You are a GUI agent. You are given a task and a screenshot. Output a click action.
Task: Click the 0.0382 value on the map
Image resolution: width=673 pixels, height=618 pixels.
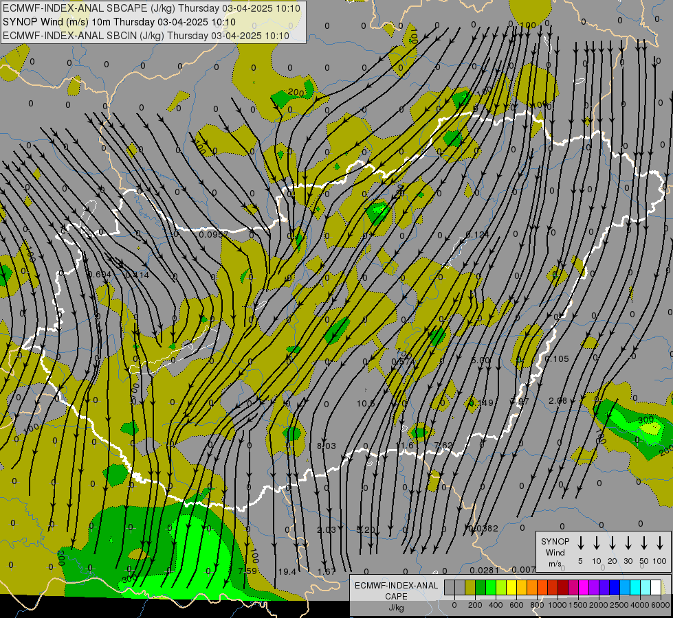(484, 528)
